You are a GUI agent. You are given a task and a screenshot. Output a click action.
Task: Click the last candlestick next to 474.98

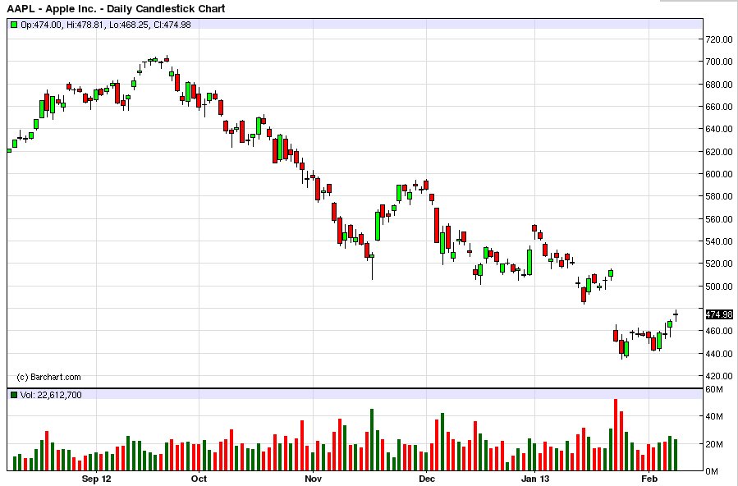pos(676,316)
